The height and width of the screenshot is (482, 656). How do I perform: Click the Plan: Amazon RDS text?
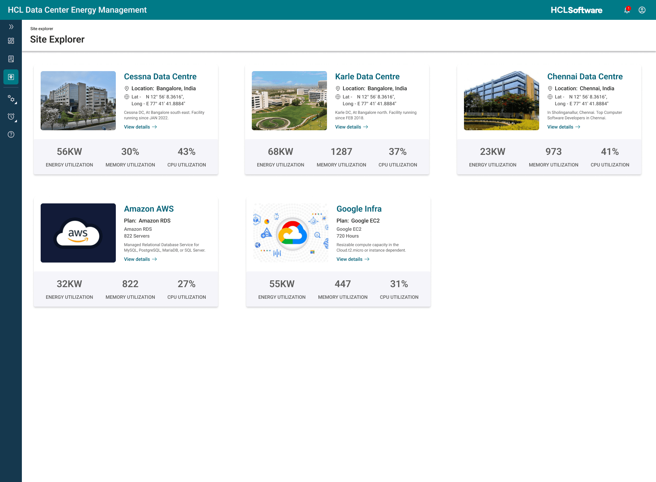(x=147, y=221)
